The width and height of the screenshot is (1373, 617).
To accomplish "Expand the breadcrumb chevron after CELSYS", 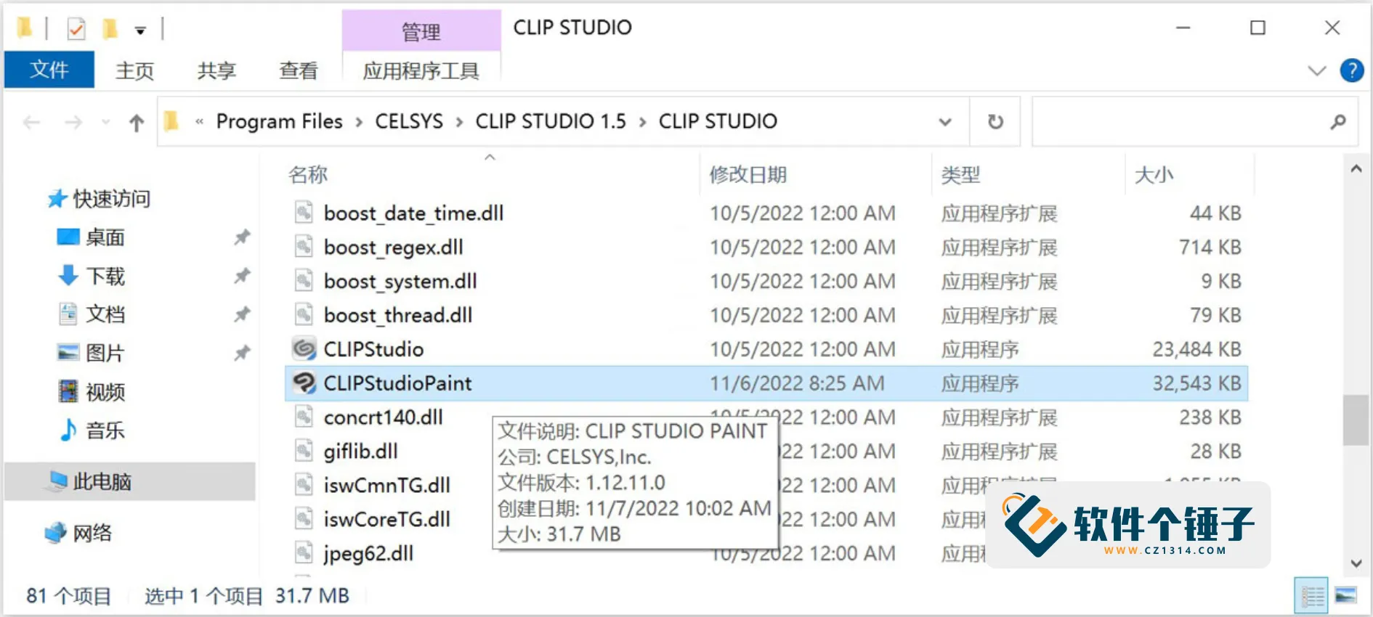I will 459,122.
